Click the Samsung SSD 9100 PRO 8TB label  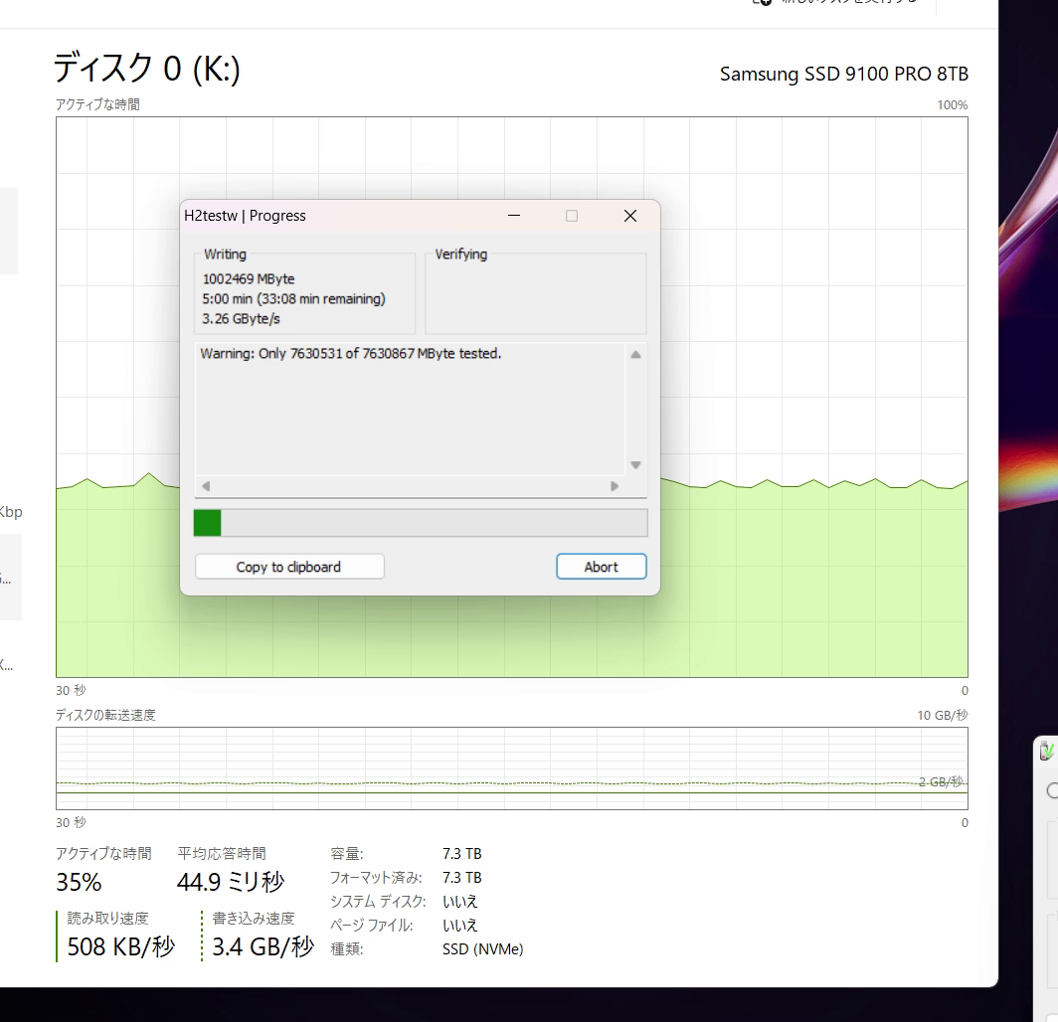(843, 75)
